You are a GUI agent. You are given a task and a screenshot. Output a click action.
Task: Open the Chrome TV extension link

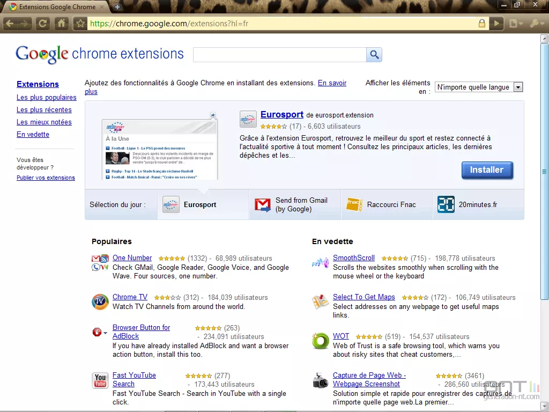(x=130, y=297)
